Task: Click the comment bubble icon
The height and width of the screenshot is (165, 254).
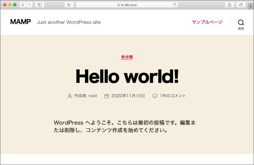Action: 155,96
